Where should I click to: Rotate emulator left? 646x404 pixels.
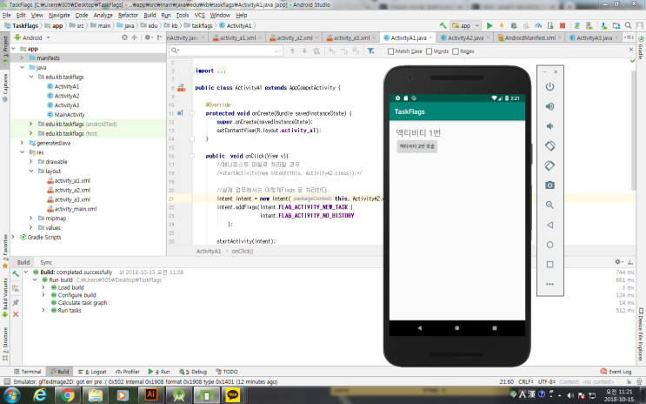coord(549,145)
